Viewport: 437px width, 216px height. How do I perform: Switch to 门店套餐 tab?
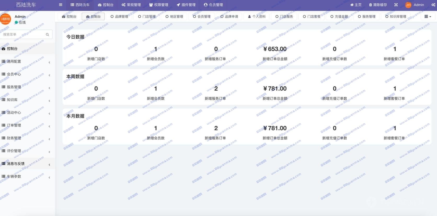click(312, 16)
